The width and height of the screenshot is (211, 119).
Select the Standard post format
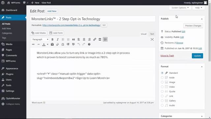pyautogui.click(x=162, y=73)
